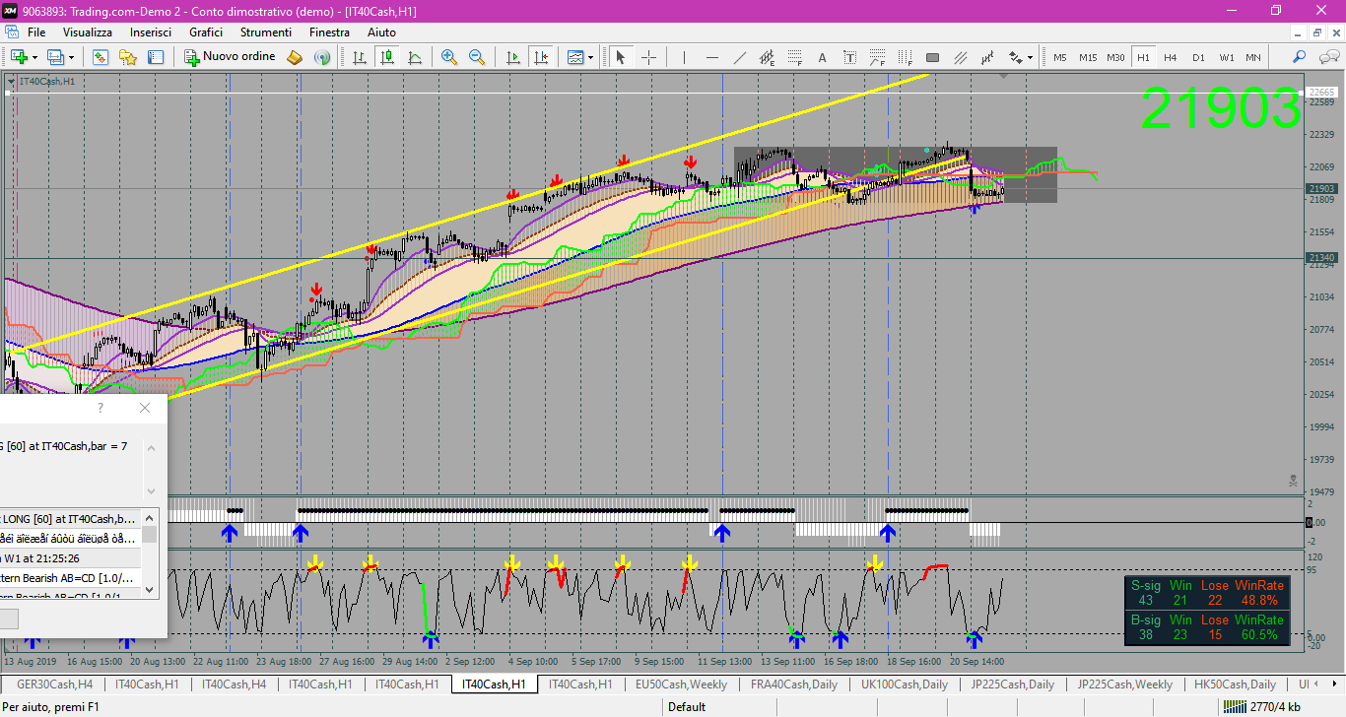Image resolution: width=1346 pixels, height=717 pixels.
Task: Switch to the FRA40Cash,Daily chart tab
Action: pos(794,684)
